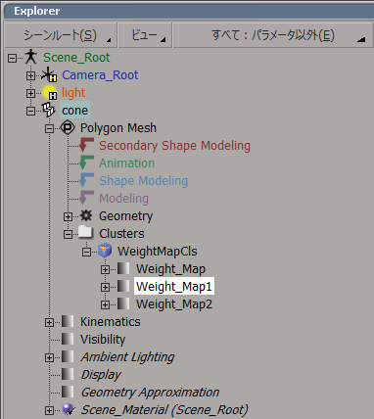Collapse the Scene_Root node
Screen dimensions: 374x419
click(x=12, y=59)
